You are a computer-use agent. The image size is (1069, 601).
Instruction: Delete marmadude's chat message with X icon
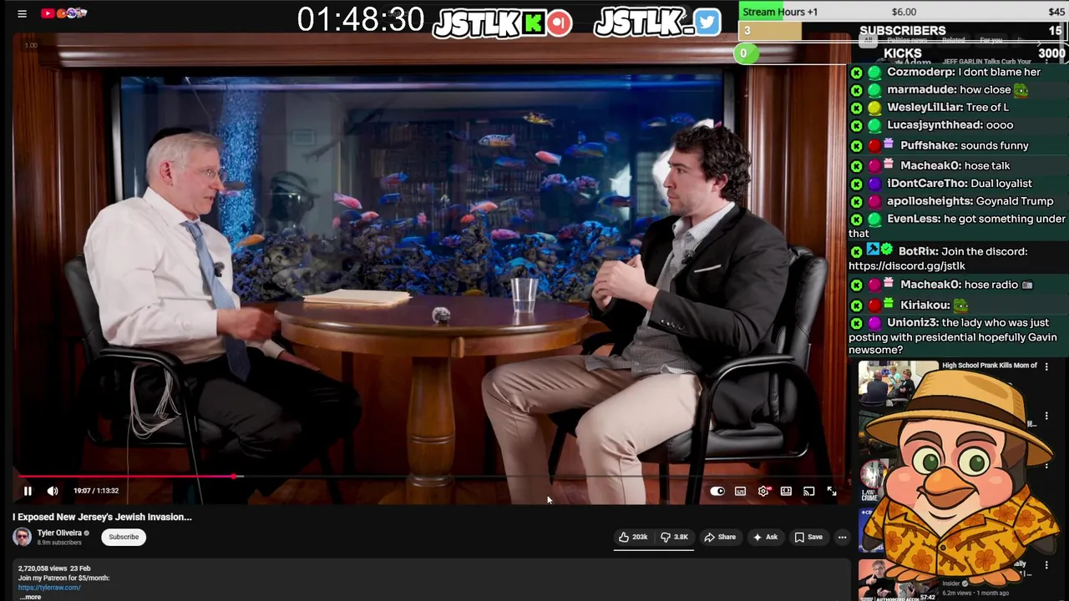point(856,90)
